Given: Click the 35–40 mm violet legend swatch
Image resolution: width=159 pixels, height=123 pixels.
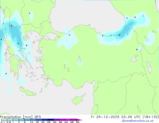Looking at the screenshot, I should tap(62, 120).
